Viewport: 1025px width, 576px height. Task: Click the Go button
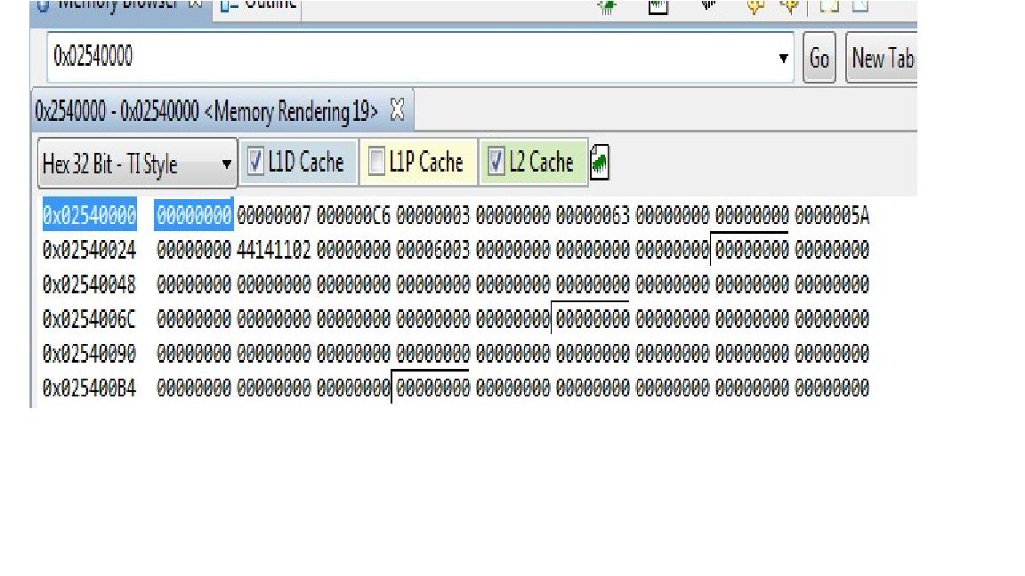[819, 57]
